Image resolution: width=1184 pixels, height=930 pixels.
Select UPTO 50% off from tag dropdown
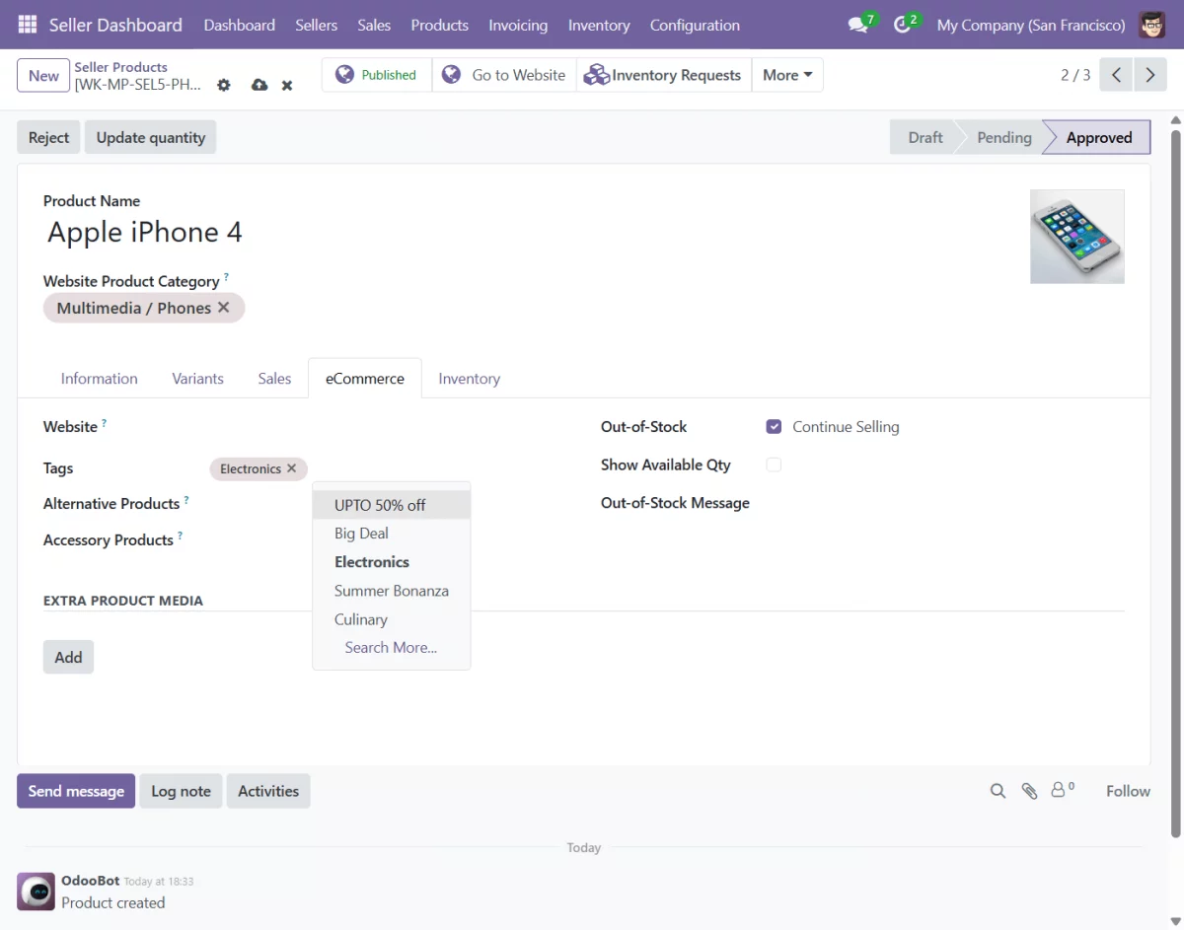tap(391, 505)
